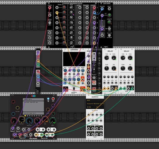The width and height of the screenshot is (159, 149).
Task: Click the second DELAY module TONE knob
Action: 123,68
